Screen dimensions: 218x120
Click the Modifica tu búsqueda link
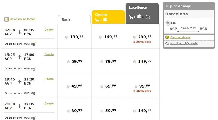[184, 44]
